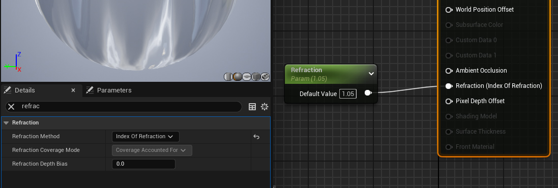558x188 pixels.
Task: Select the cube preview mesh
Action: [255, 76]
